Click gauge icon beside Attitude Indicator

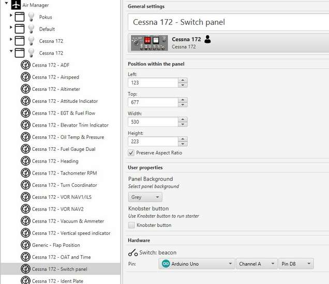[25, 101]
